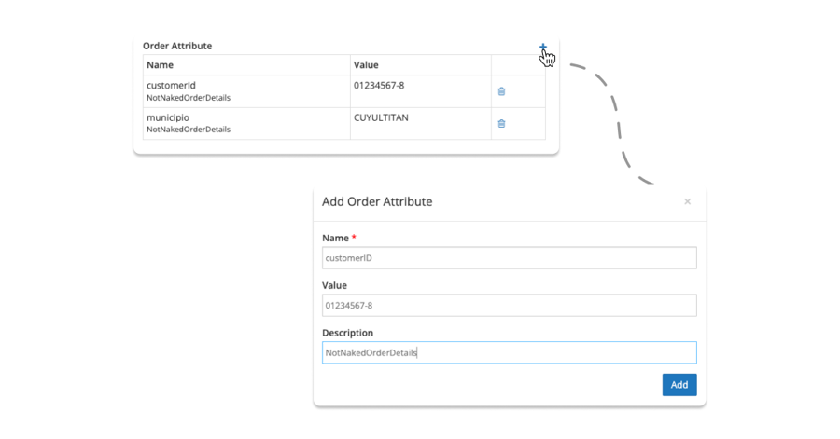Click the 01234567-8 value cell in table
Viewport: 840px width, 439px height.
click(x=379, y=86)
